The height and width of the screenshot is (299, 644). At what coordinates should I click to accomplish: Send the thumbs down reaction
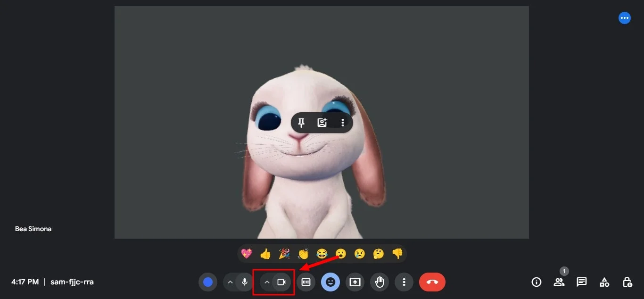397,254
